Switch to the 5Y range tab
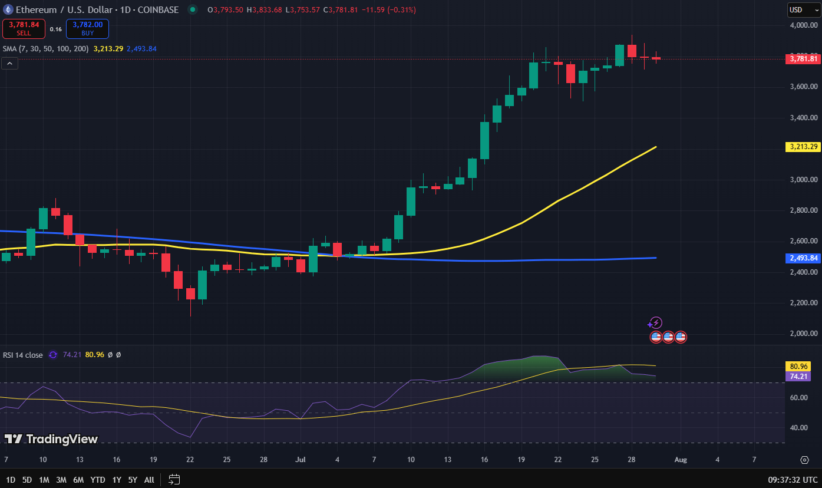The height and width of the screenshot is (488, 822). pyautogui.click(x=133, y=480)
